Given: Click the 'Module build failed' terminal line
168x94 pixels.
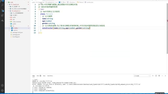Looking at the screenshot, I should [x=54, y=83].
